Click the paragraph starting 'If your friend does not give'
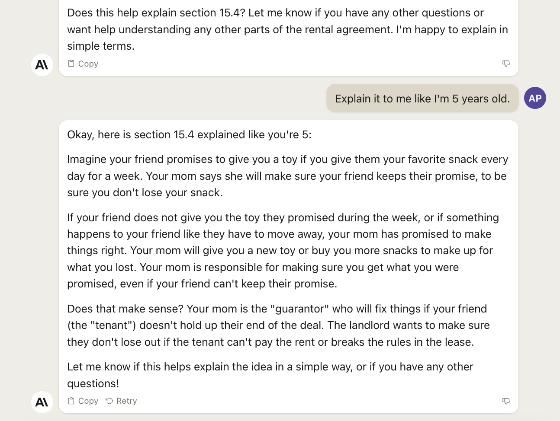 click(x=284, y=251)
